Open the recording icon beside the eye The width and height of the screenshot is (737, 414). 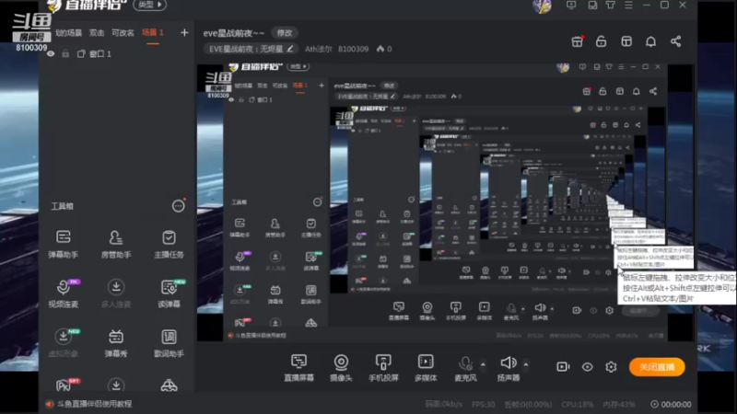pos(563,366)
